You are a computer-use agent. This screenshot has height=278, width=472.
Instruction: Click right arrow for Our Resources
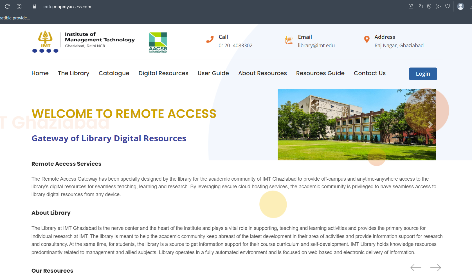pyautogui.click(x=435, y=268)
